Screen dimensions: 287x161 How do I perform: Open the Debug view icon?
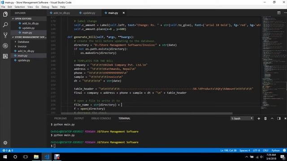click(x=5, y=46)
